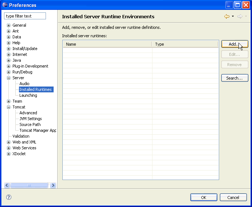Select the Validation preferences item
252x207 pixels.
tap(21, 136)
